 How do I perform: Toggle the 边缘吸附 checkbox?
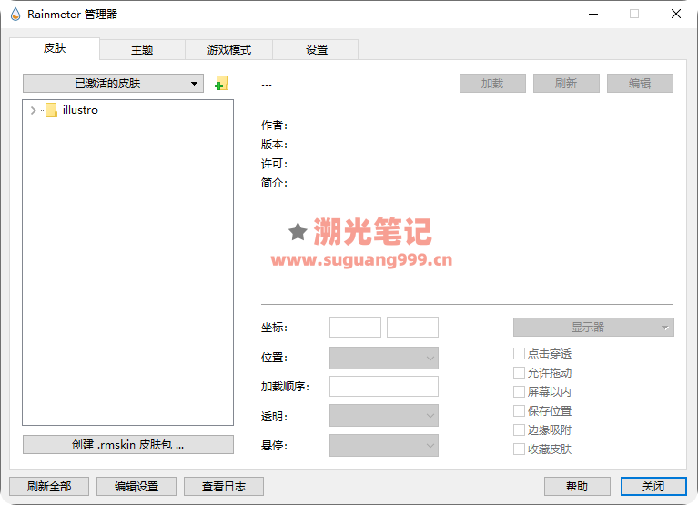pos(519,430)
